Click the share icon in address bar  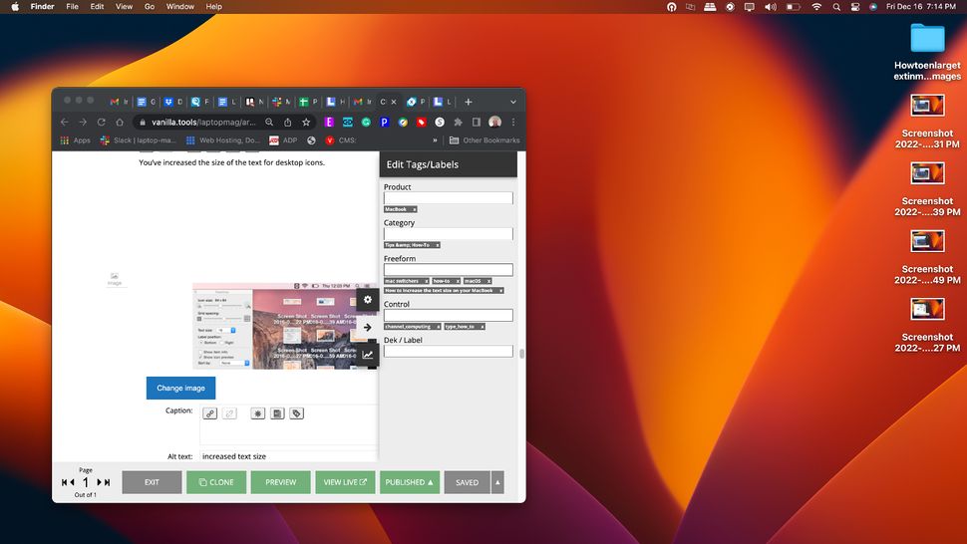(x=287, y=122)
